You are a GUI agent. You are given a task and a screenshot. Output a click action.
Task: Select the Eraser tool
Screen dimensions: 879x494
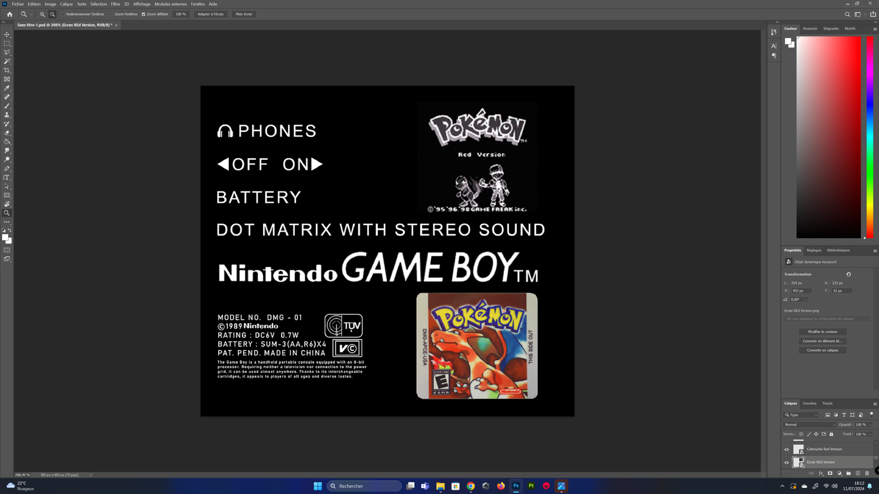[x=7, y=133]
